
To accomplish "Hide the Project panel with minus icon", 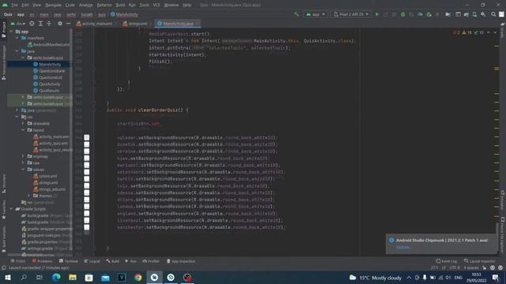I will point(69,24).
